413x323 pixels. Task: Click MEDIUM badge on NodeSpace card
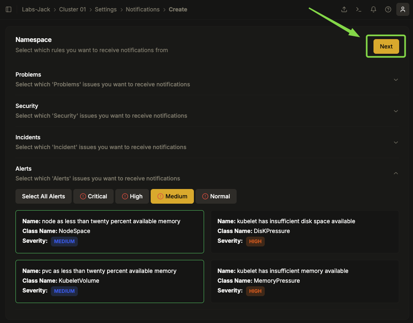click(x=64, y=241)
